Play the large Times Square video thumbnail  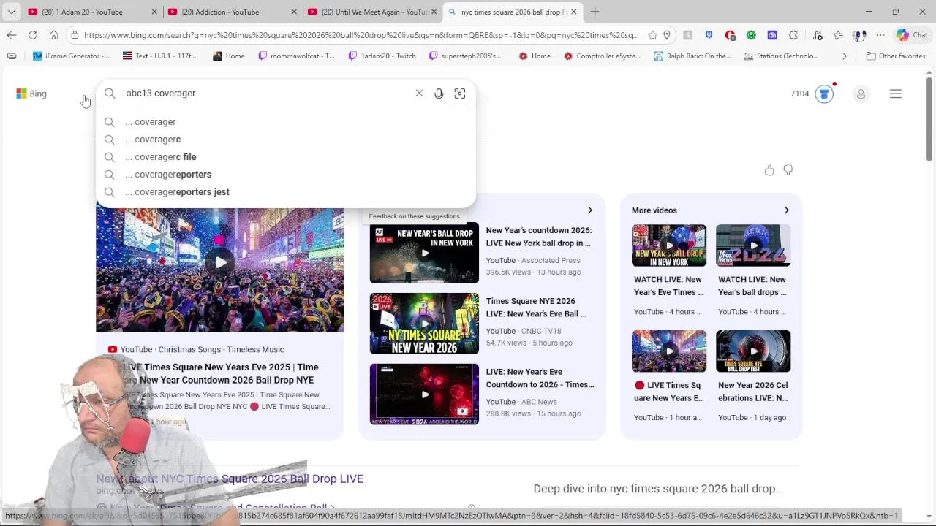(220, 270)
